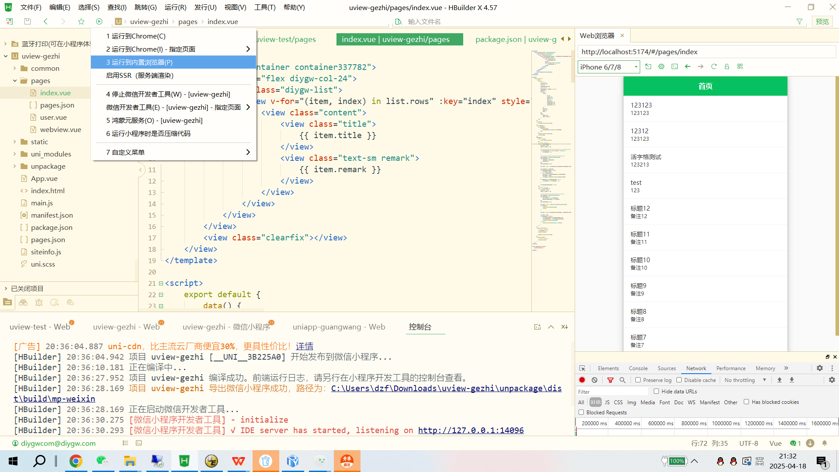Click the browser URL address field
The image size is (839, 472).
706,52
